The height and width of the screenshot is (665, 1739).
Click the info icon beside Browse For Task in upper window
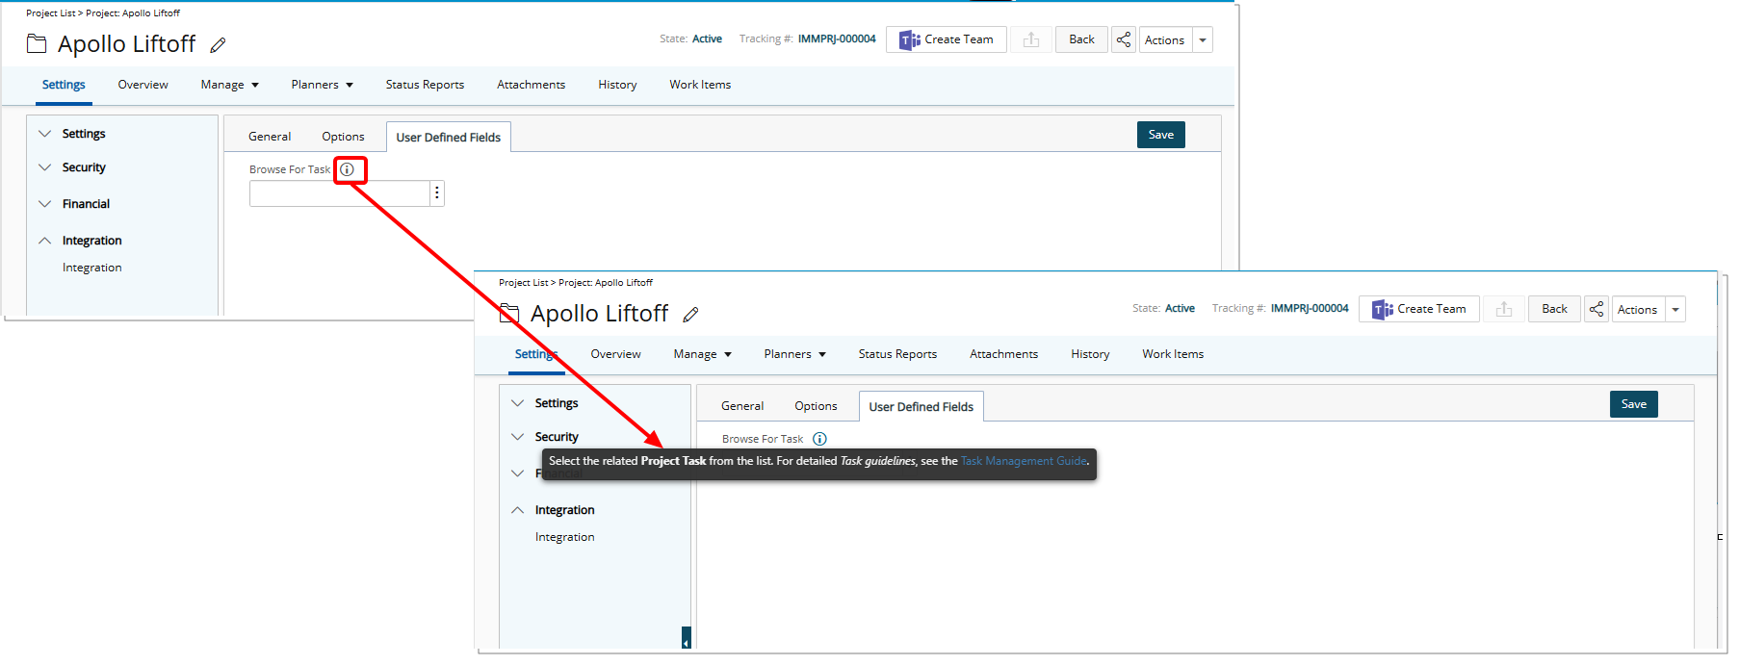point(348,169)
